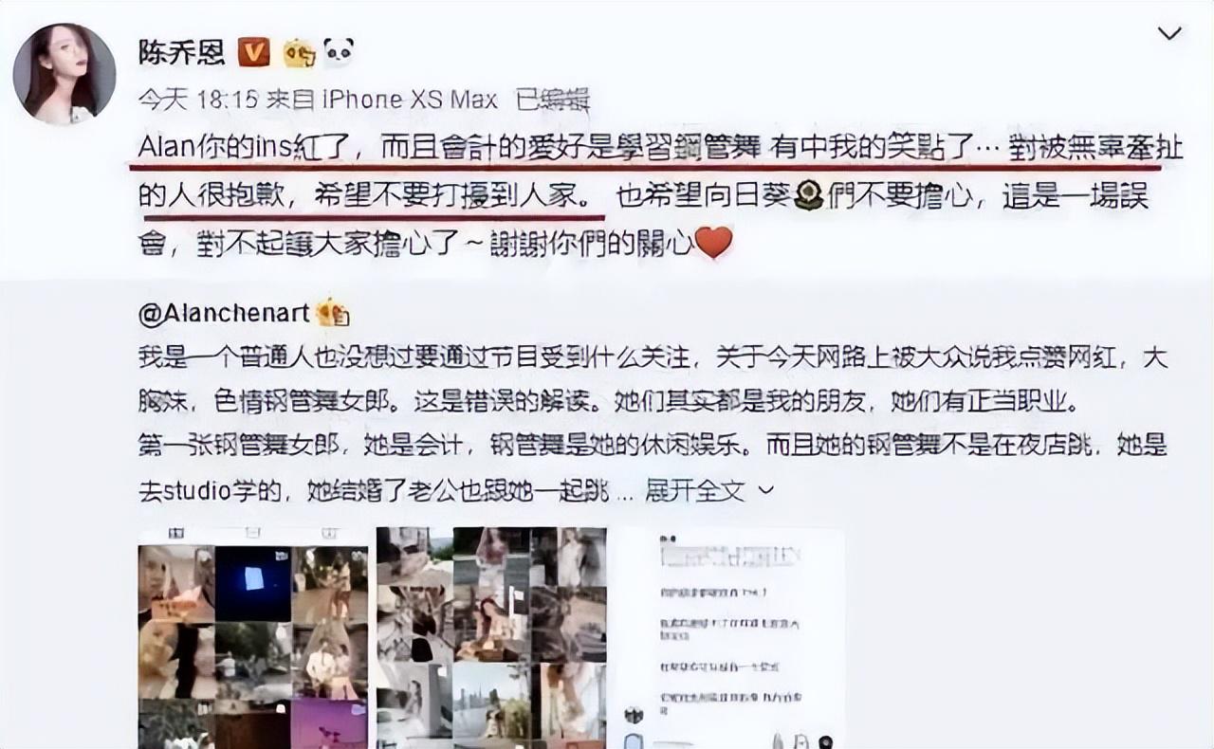The image size is (1214, 749).
Task: Click the panda badge icon
Action: tap(338, 52)
